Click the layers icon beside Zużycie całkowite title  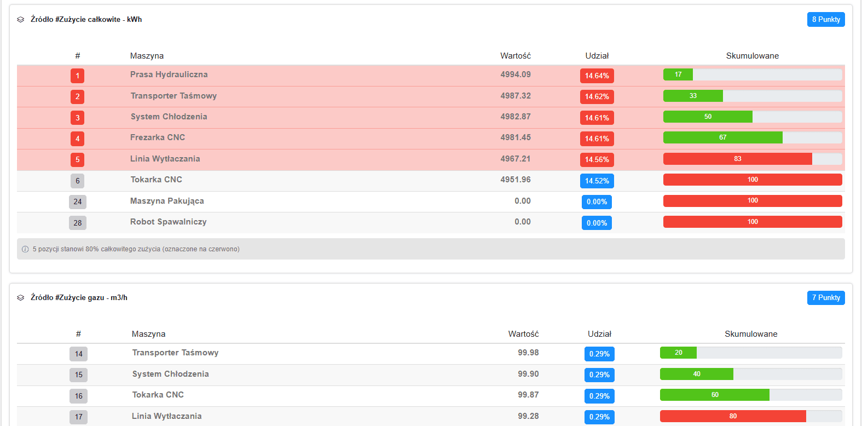pyautogui.click(x=21, y=20)
